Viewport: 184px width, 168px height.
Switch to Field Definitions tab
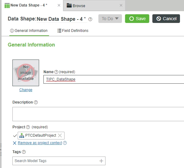click(73, 31)
